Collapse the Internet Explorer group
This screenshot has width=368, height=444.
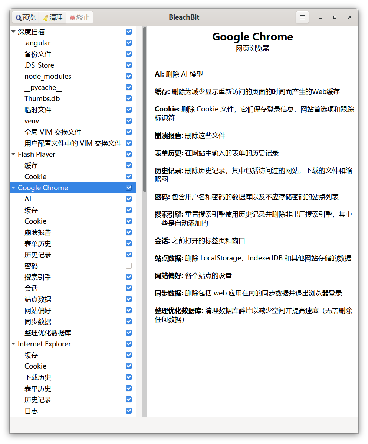coord(13,344)
